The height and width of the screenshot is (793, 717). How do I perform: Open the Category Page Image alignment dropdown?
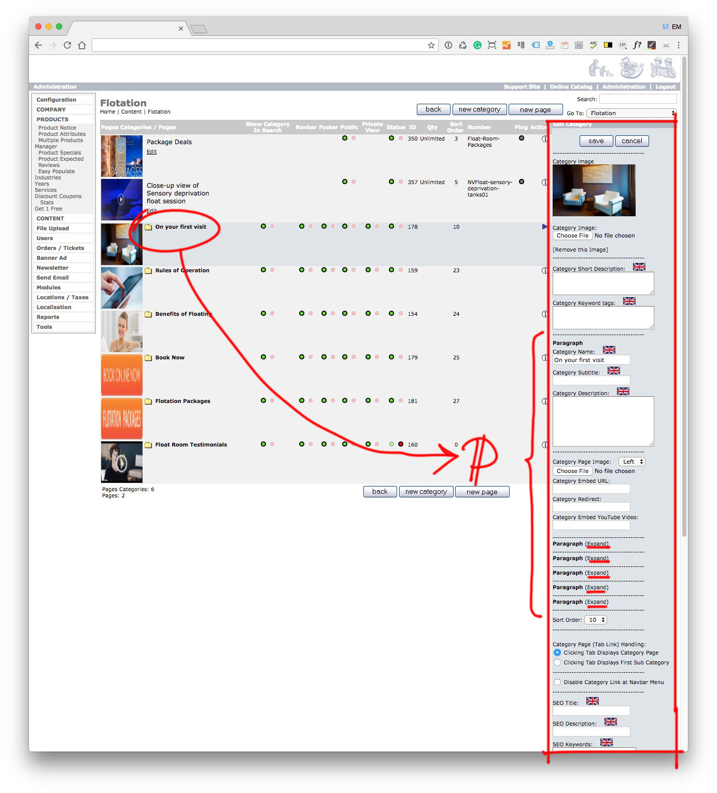(x=631, y=462)
